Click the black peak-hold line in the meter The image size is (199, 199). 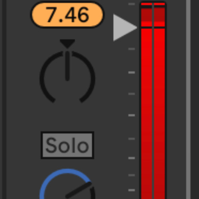tap(153, 27)
